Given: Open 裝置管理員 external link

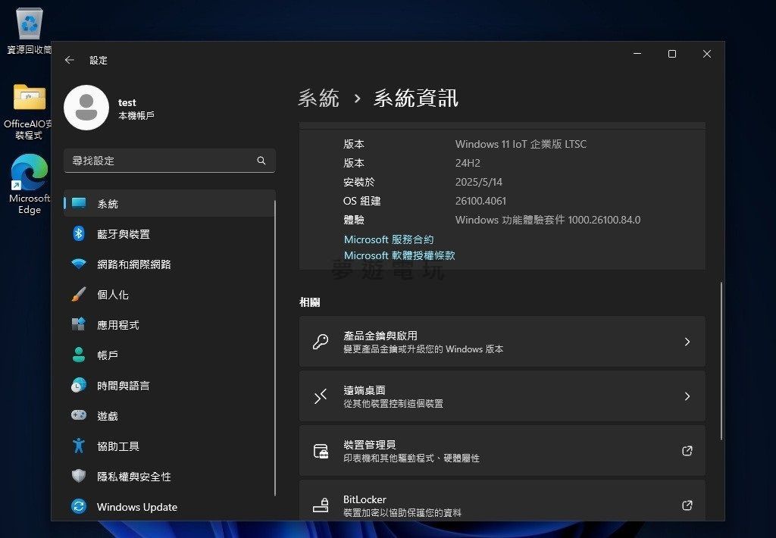Looking at the screenshot, I should coord(687,451).
